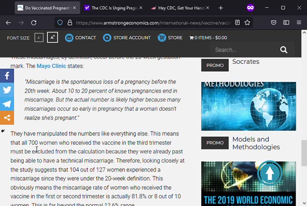Viewport: 307px width, 206px height.
Task: Close the Hey CDC tab
Action: 208,8
